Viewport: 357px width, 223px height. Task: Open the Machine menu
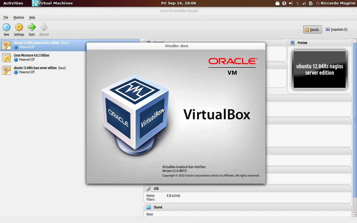coord(19,17)
